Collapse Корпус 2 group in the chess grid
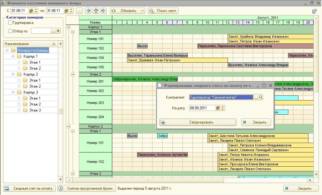The width and height of the screenshot is (322, 195). coord(69,126)
